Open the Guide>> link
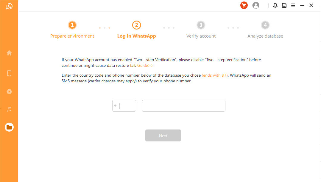This screenshot has height=182, width=321. [145, 65]
